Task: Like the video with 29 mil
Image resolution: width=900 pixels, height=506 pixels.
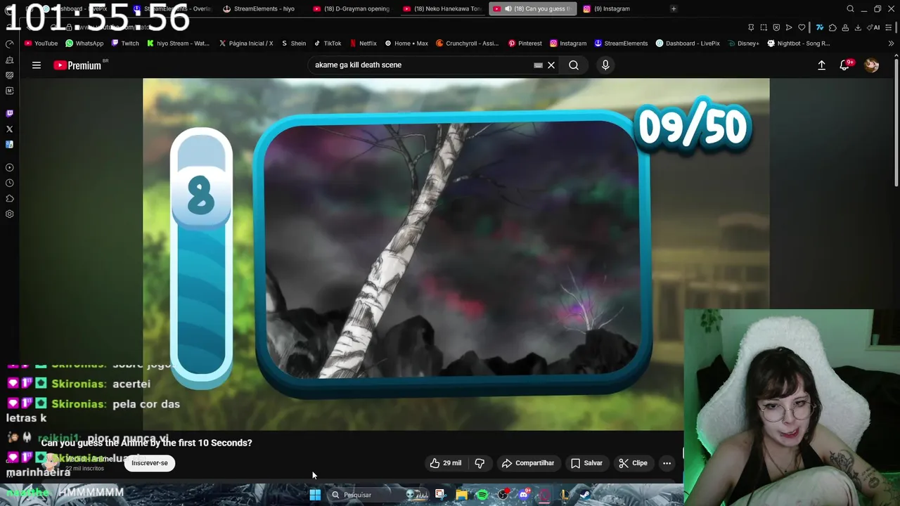Action: coord(446,463)
